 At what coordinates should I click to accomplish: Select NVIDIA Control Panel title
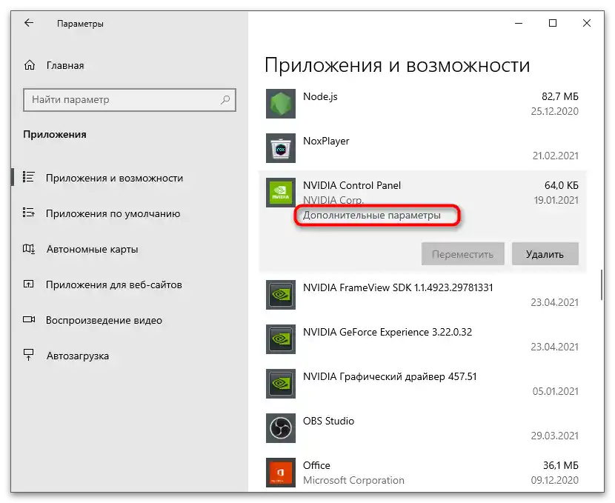click(x=352, y=185)
